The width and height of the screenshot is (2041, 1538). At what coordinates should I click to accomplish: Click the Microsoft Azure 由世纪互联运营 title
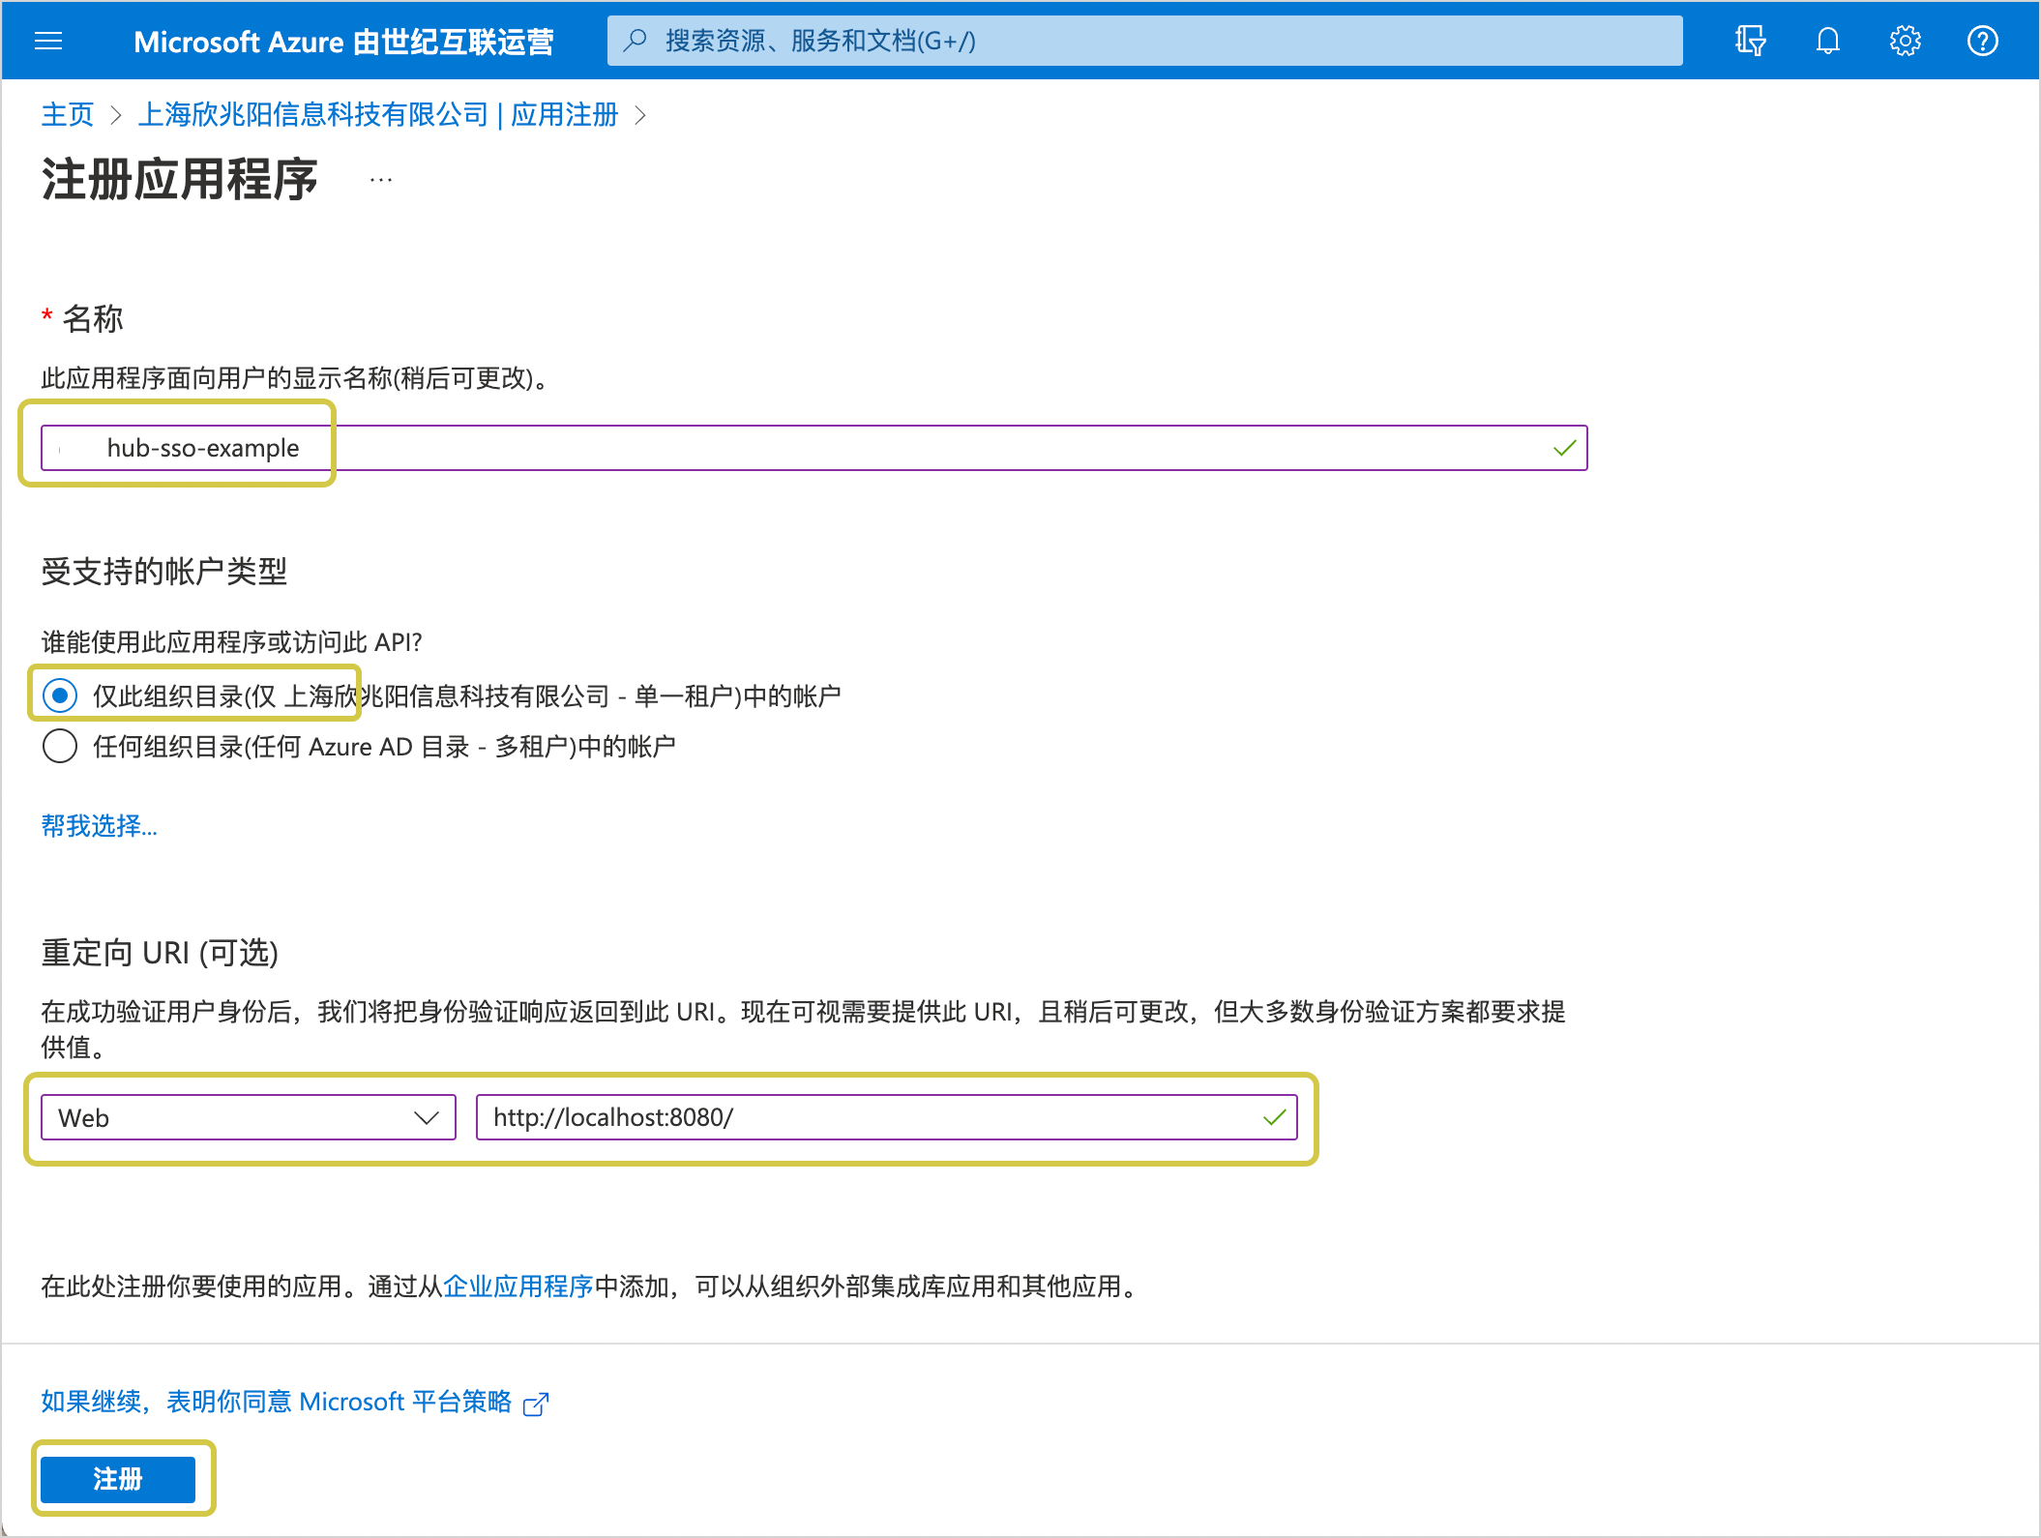pos(343,42)
